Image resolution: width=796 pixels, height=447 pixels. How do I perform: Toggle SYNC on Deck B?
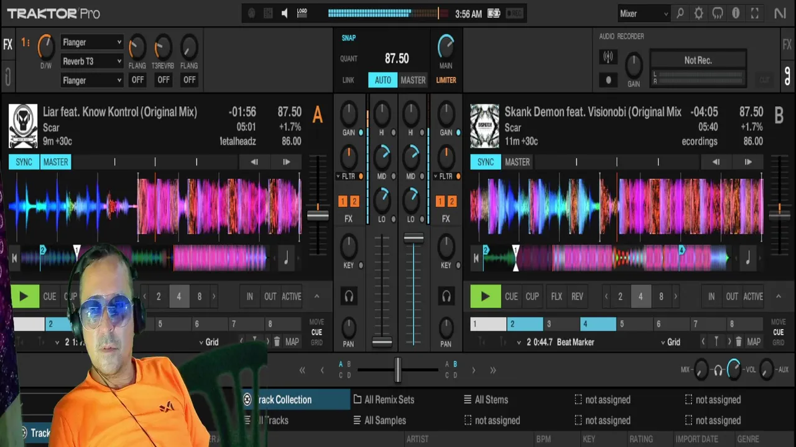pyautogui.click(x=486, y=162)
